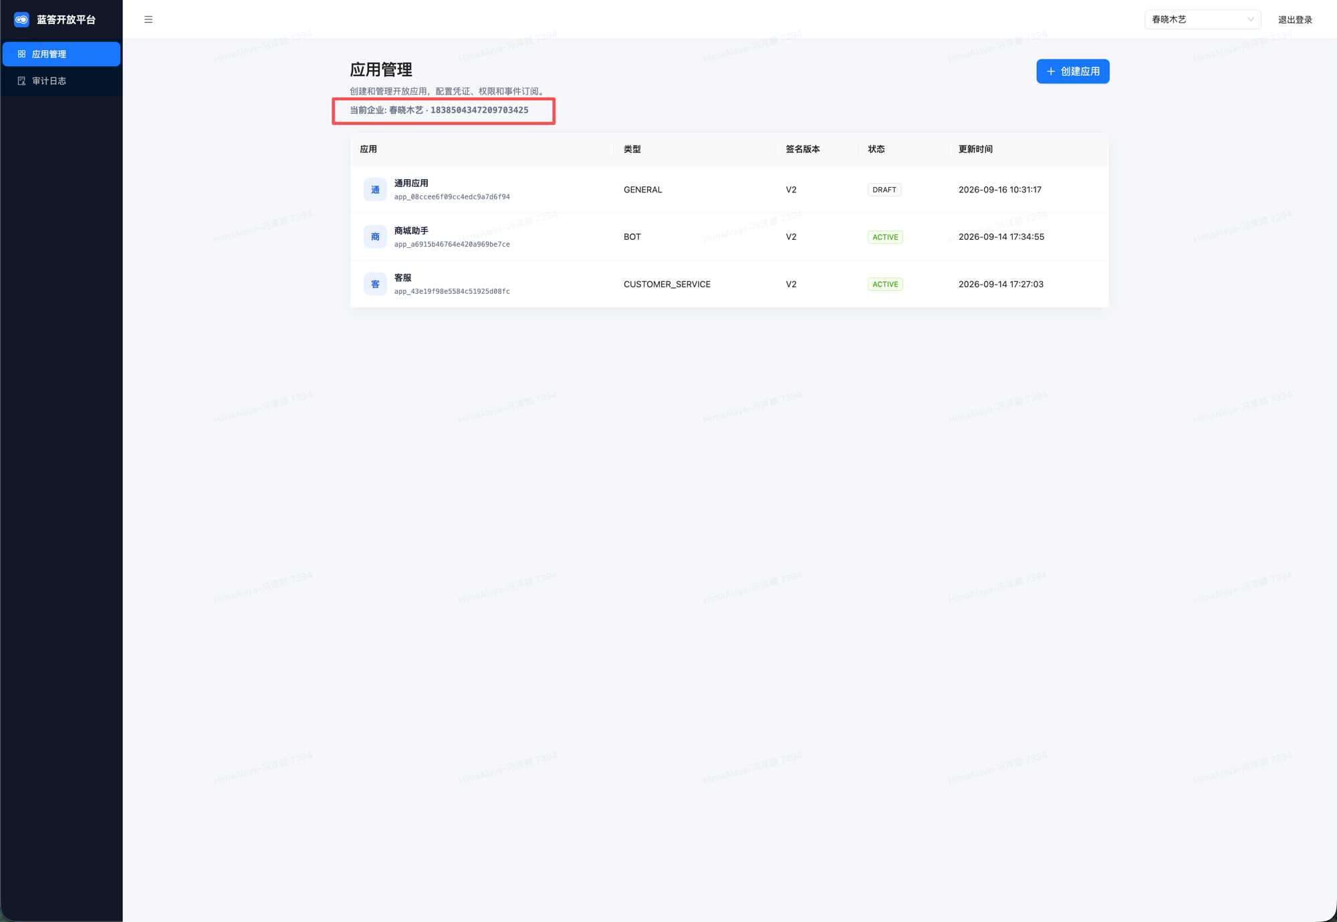The image size is (1337, 922).
Task: Select app ID app_08ccee6f09cc4edc9a7d6f94
Action: [x=452, y=197]
